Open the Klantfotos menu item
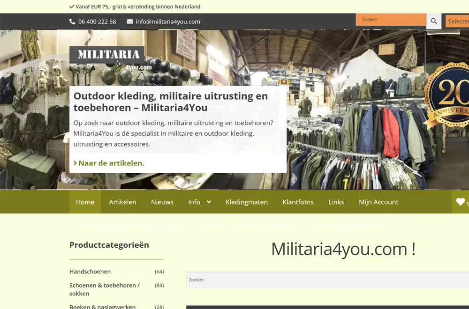 pyautogui.click(x=298, y=202)
